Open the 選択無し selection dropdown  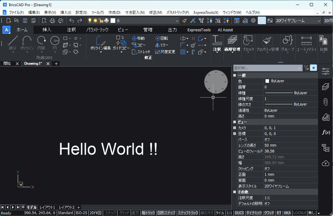pos(267,68)
